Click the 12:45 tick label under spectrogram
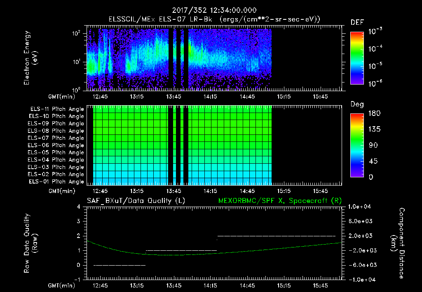Viewport: 422px width, 292px height. [100, 97]
